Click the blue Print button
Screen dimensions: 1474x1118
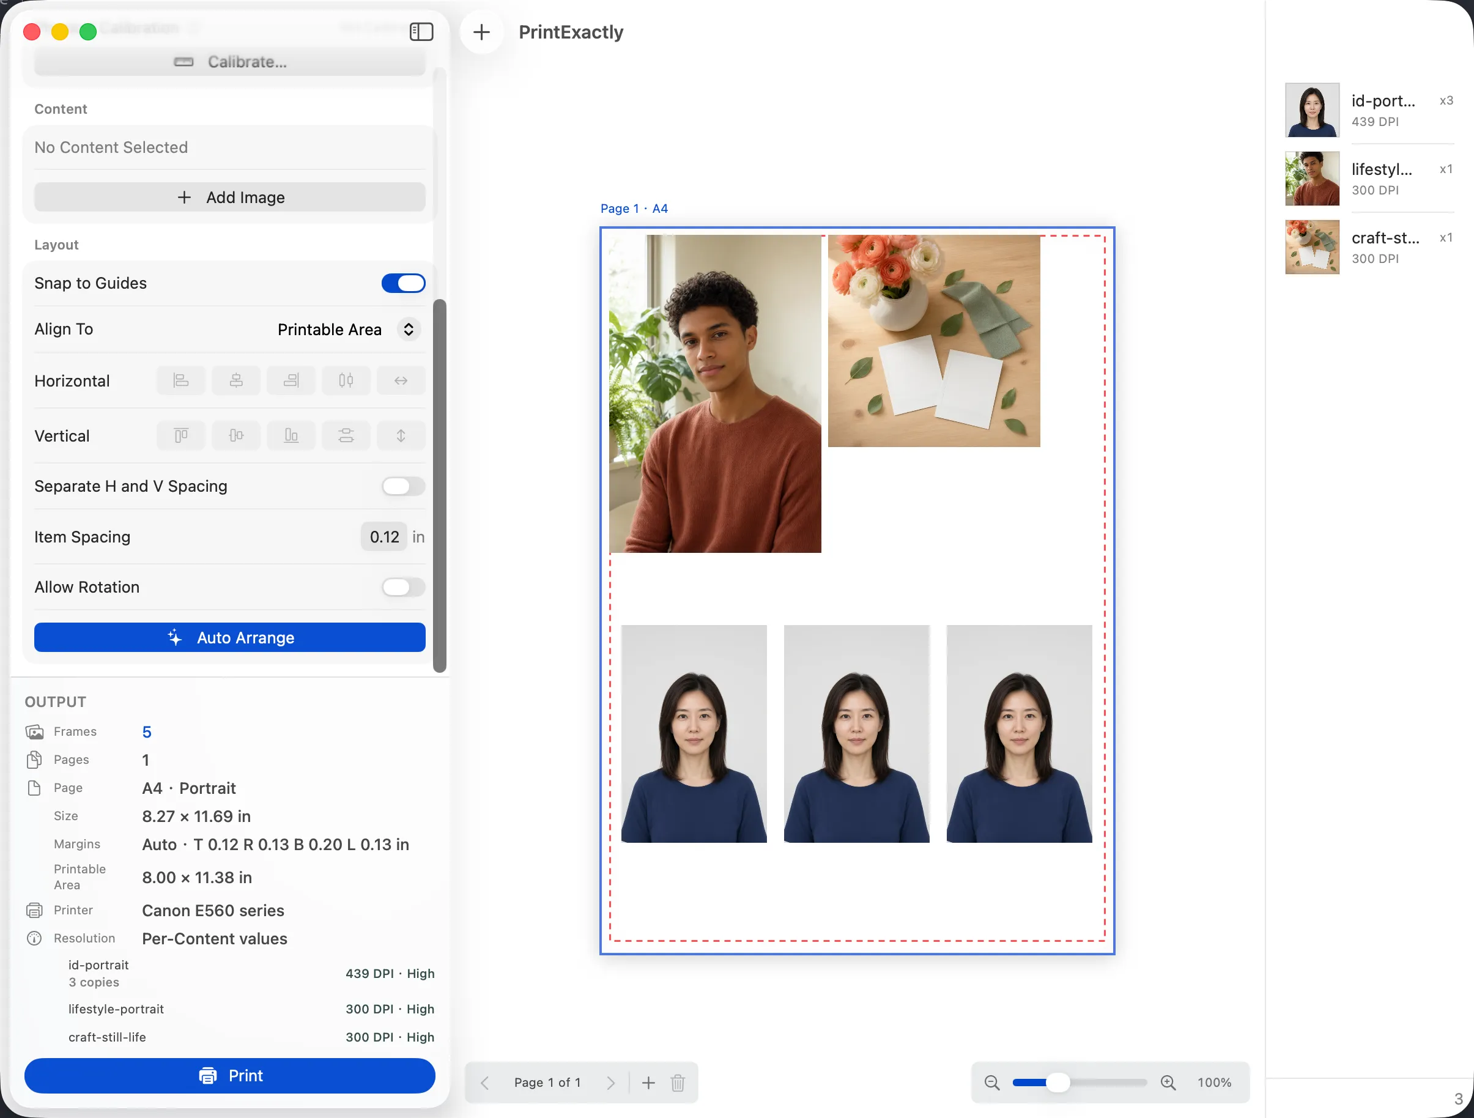pyautogui.click(x=230, y=1075)
